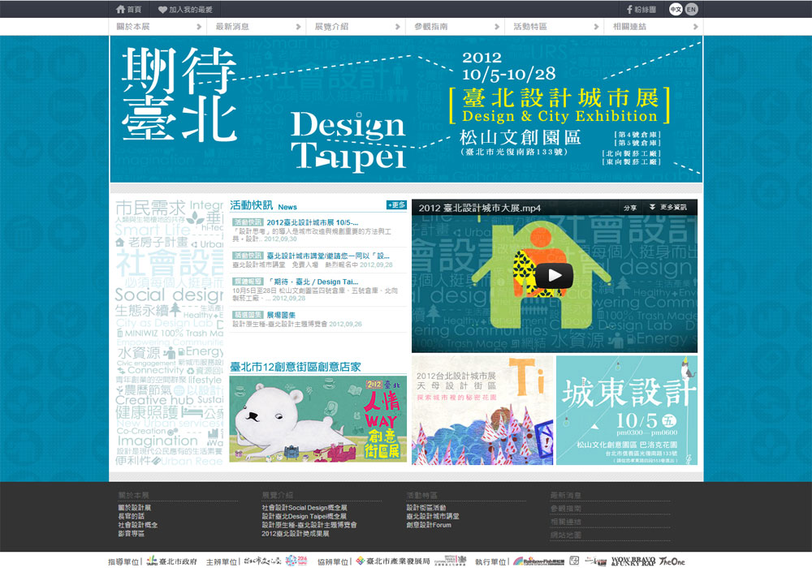
Task: Open the 最新消息 menu
Action: click(x=257, y=27)
